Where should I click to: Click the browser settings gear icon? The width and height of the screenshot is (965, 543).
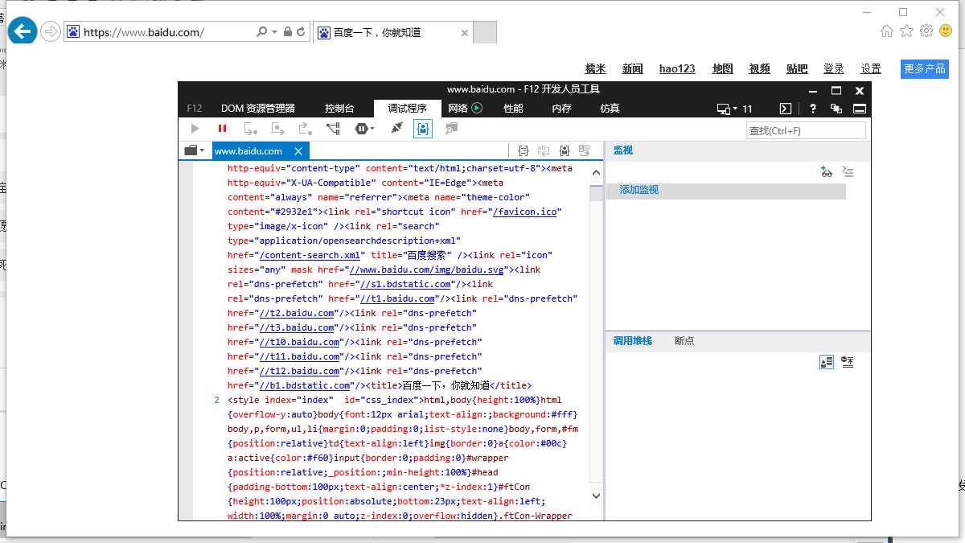[926, 31]
